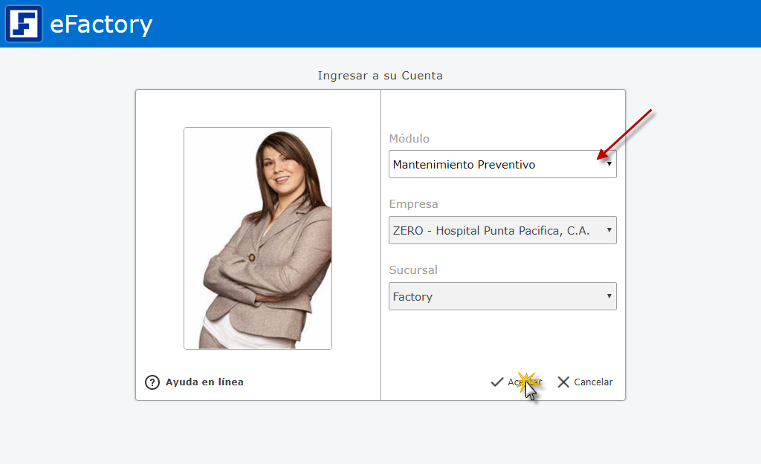Click the question mark help icon
Screen dimensions: 761x464
(x=152, y=382)
